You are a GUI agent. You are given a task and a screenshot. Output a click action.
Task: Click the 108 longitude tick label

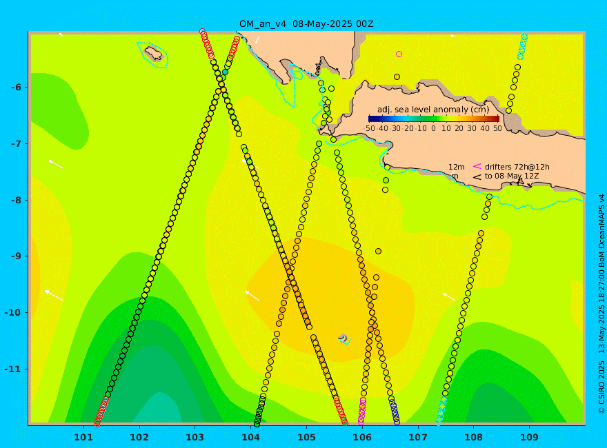473,437
